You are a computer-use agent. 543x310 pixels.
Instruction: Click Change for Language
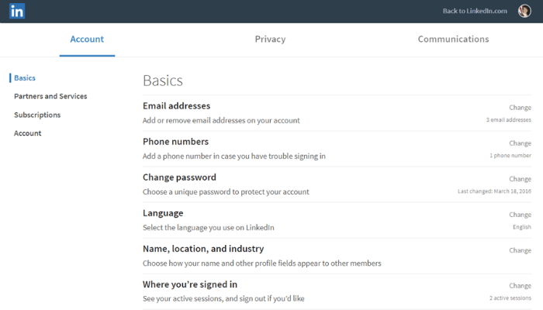coord(520,215)
